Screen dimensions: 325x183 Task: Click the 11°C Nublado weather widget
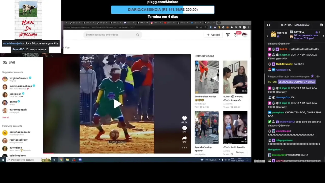tap(209, 160)
